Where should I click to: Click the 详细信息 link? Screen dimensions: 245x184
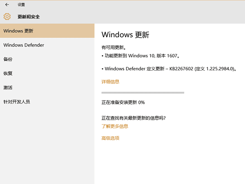pyautogui.click(x=110, y=82)
